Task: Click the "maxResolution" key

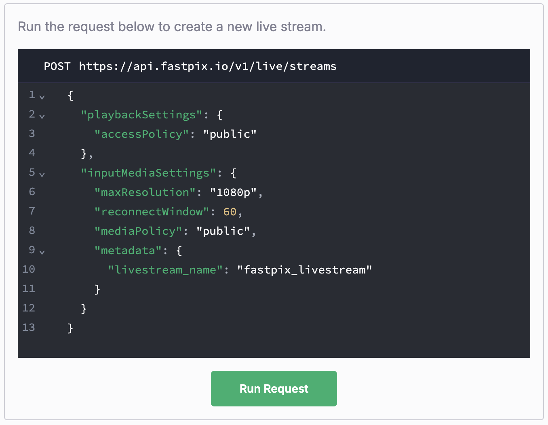Action: (x=145, y=192)
